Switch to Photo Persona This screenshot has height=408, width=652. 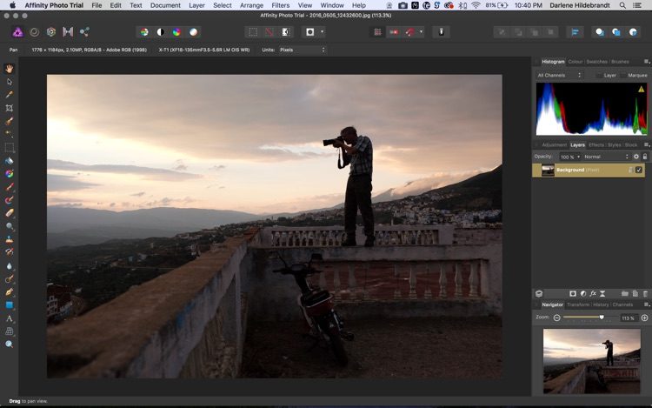(x=17, y=32)
